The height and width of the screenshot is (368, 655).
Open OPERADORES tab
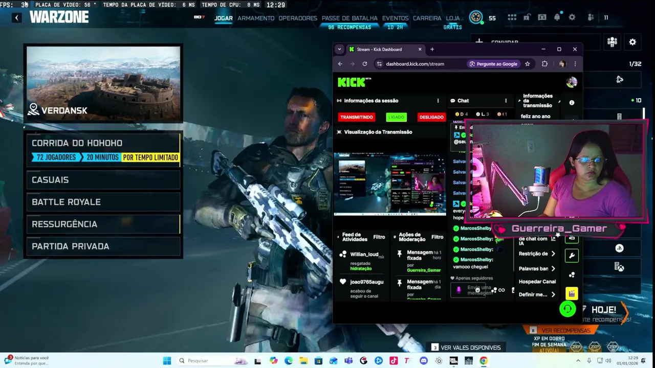click(x=298, y=18)
